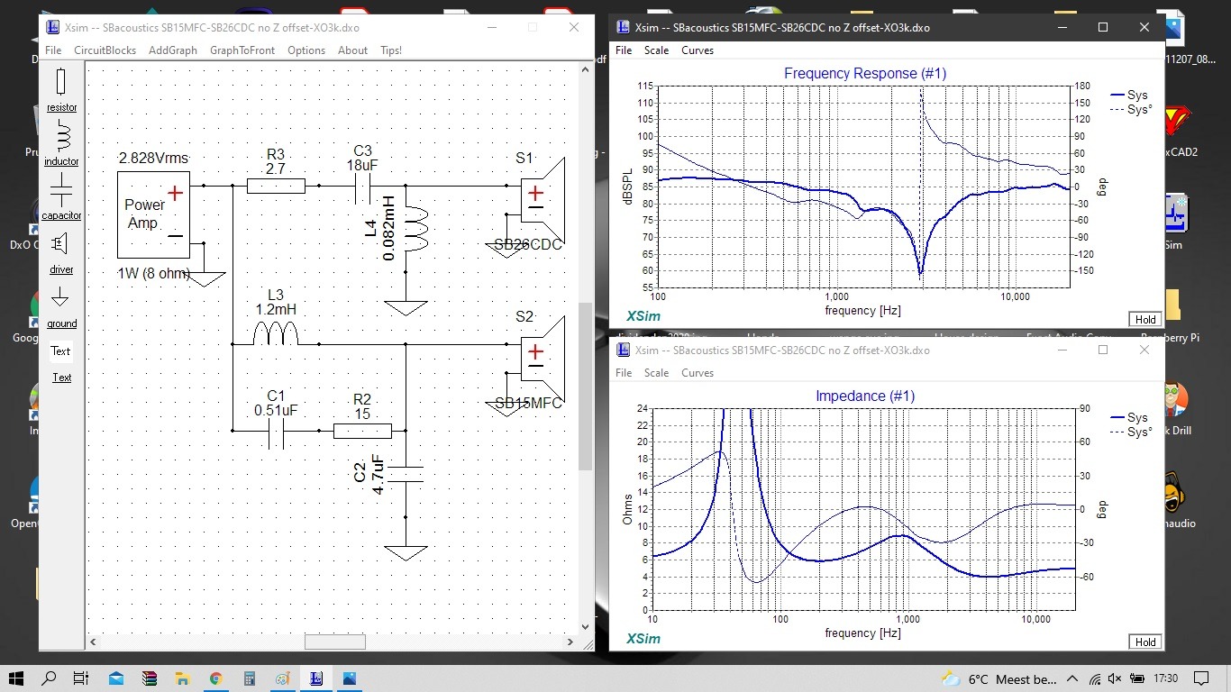Image resolution: width=1231 pixels, height=692 pixels.
Task: Open Scale menu in Frequency Response window
Action: (x=656, y=50)
